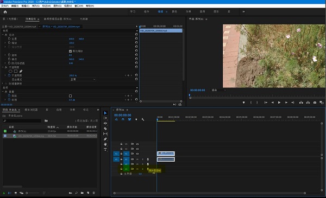Viewport: 326px width, 198px height.
Task: Select the Hand tool
Action: (x=105, y=144)
